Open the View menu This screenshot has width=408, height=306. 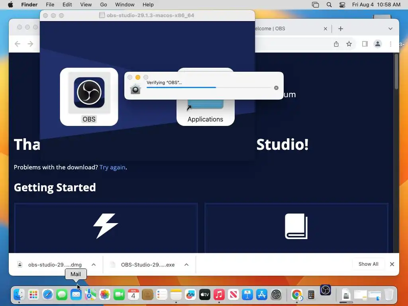coord(86,5)
